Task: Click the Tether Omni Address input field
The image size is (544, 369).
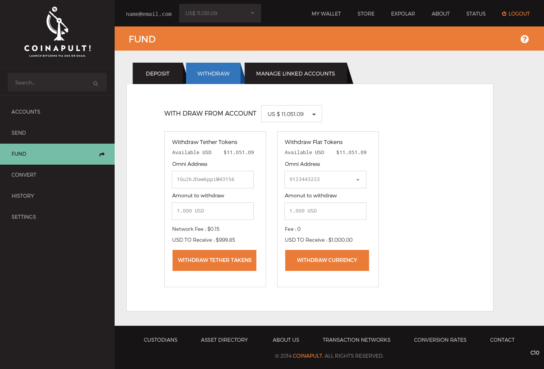Action: (213, 179)
